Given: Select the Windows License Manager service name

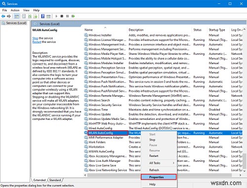Looking at the screenshot, I should point(107,40).
